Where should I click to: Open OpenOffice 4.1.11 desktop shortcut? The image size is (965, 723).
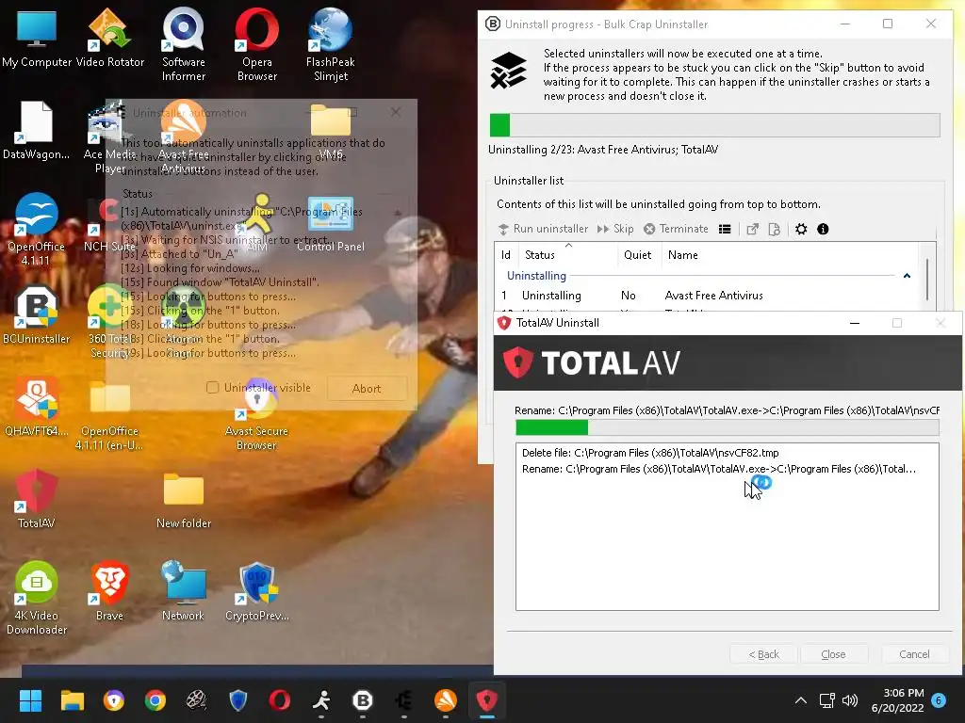(x=37, y=229)
